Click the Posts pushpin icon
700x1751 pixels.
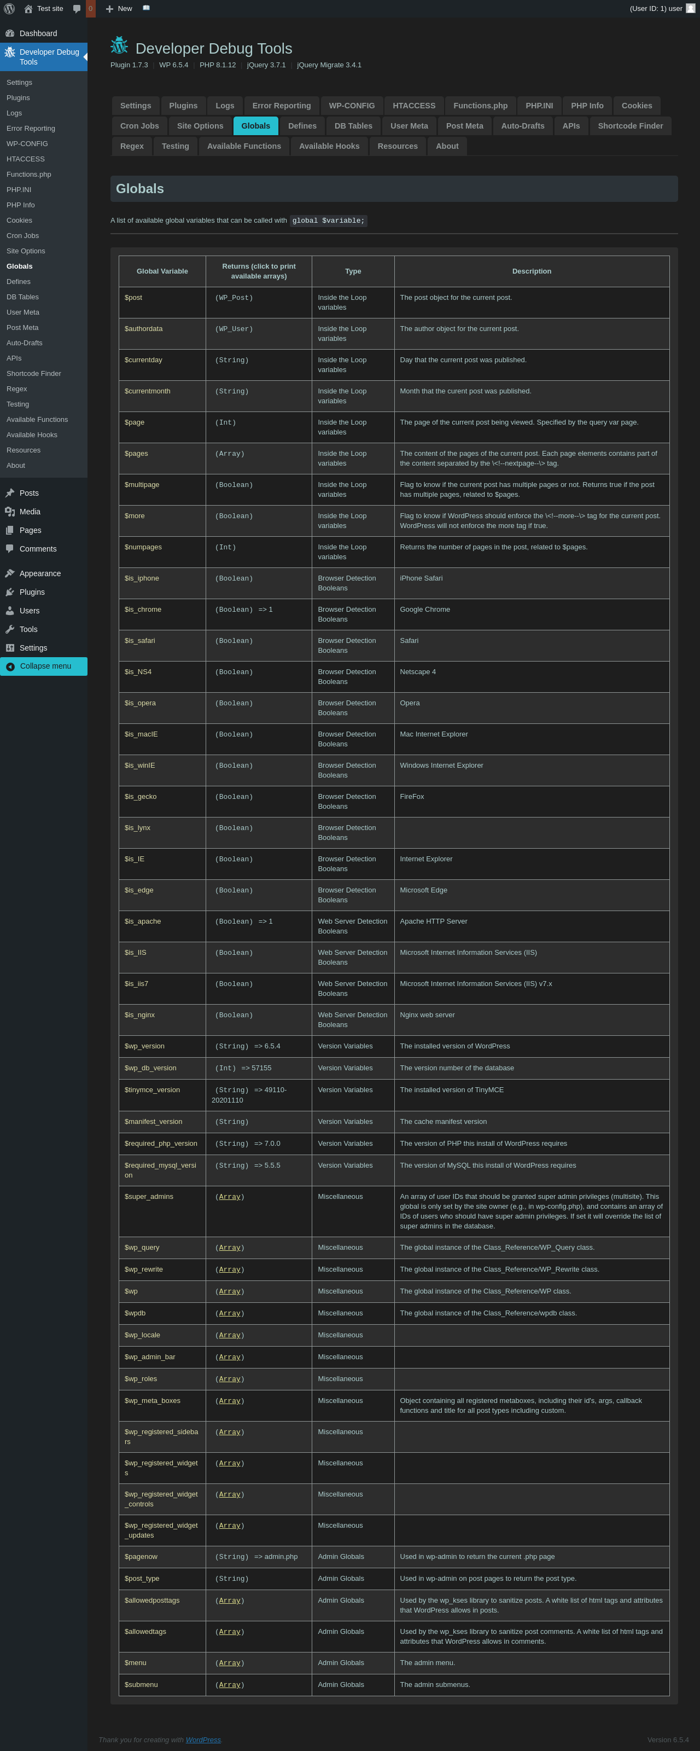(x=9, y=493)
